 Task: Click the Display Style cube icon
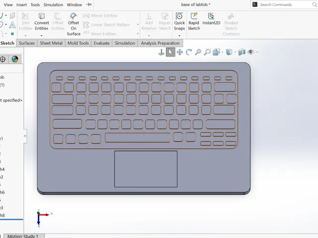(229, 52)
